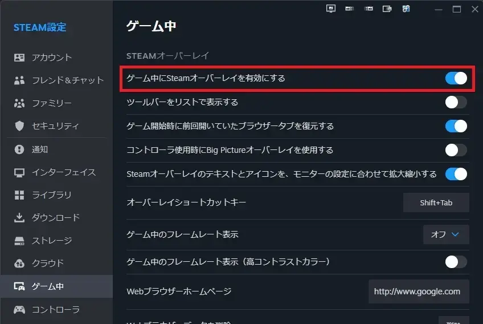Select インターフェイス in the sidebar
The image size is (483, 324).
pos(56,172)
